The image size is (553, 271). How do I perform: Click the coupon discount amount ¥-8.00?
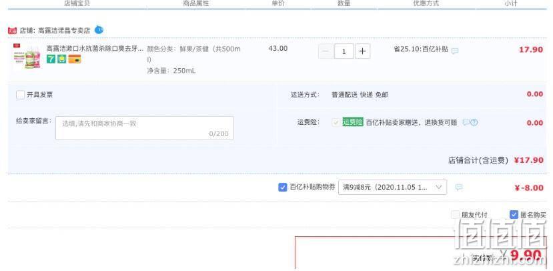coord(529,188)
